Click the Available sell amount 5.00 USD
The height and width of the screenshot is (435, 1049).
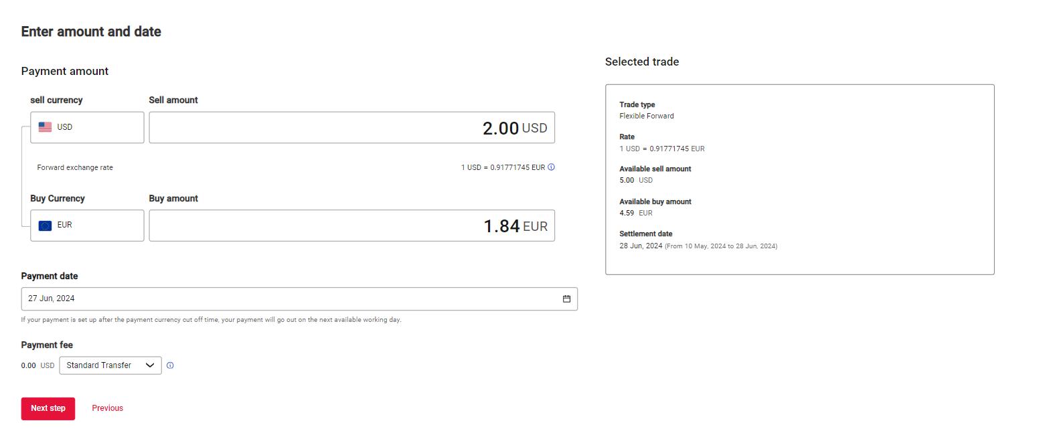[636, 180]
